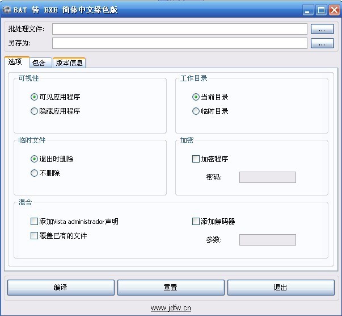Select 可见应用程序 radio option
342x316 pixels.
[x=56, y=97]
